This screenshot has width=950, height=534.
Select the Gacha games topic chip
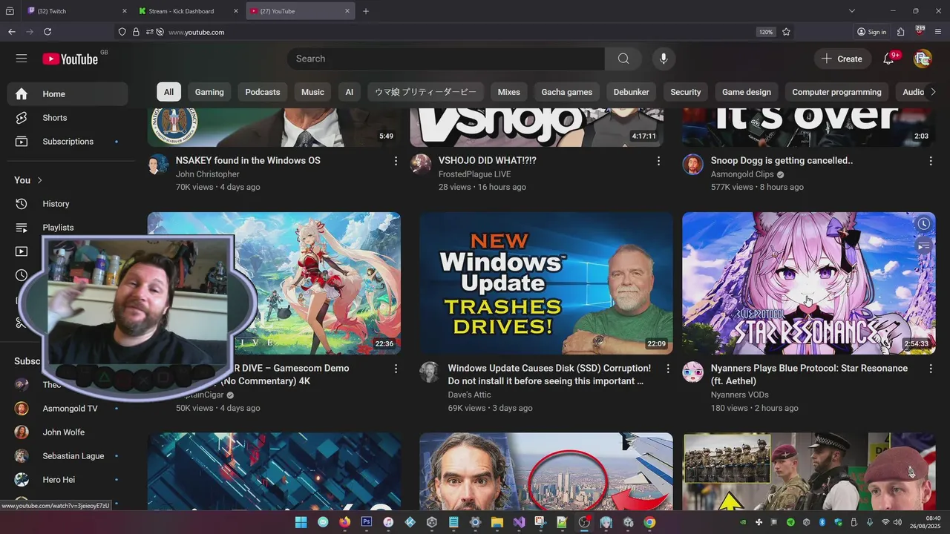point(567,92)
